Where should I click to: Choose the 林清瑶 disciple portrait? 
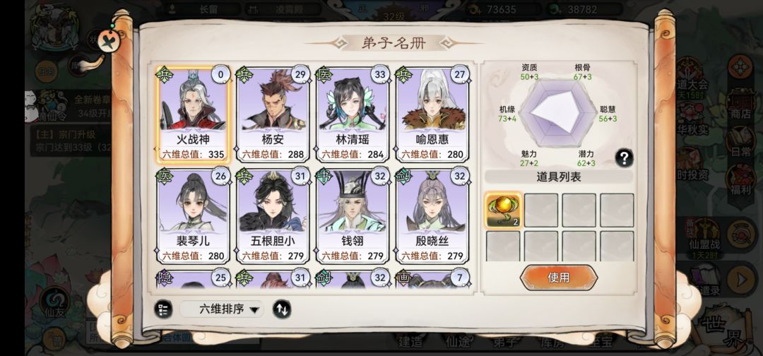(x=353, y=114)
